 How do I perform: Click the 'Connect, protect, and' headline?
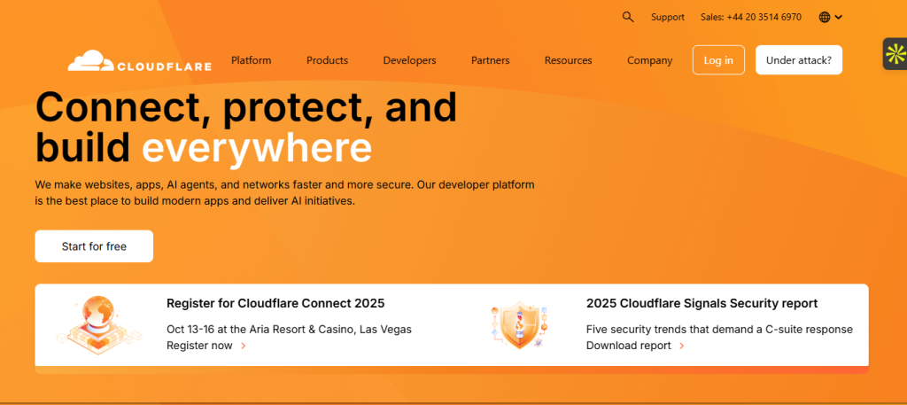click(x=246, y=107)
